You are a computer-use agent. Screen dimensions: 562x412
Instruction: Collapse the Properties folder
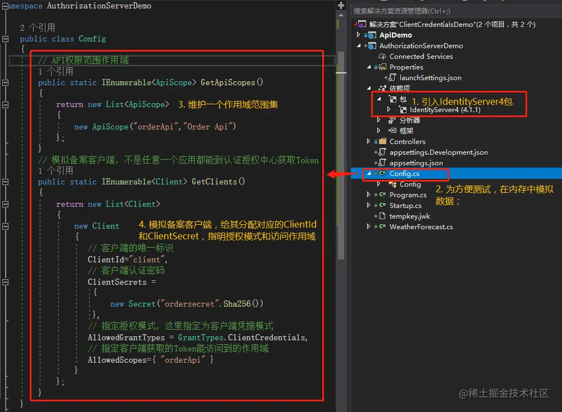click(x=369, y=67)
